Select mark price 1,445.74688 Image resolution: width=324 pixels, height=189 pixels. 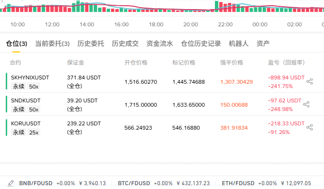coord(189,82)
